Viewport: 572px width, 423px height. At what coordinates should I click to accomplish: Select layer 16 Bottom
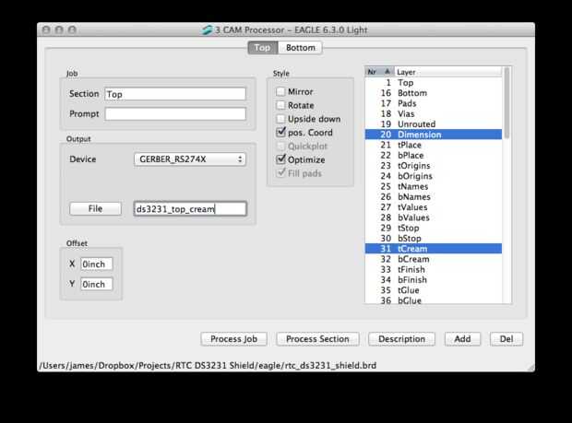tap(434, 93)
